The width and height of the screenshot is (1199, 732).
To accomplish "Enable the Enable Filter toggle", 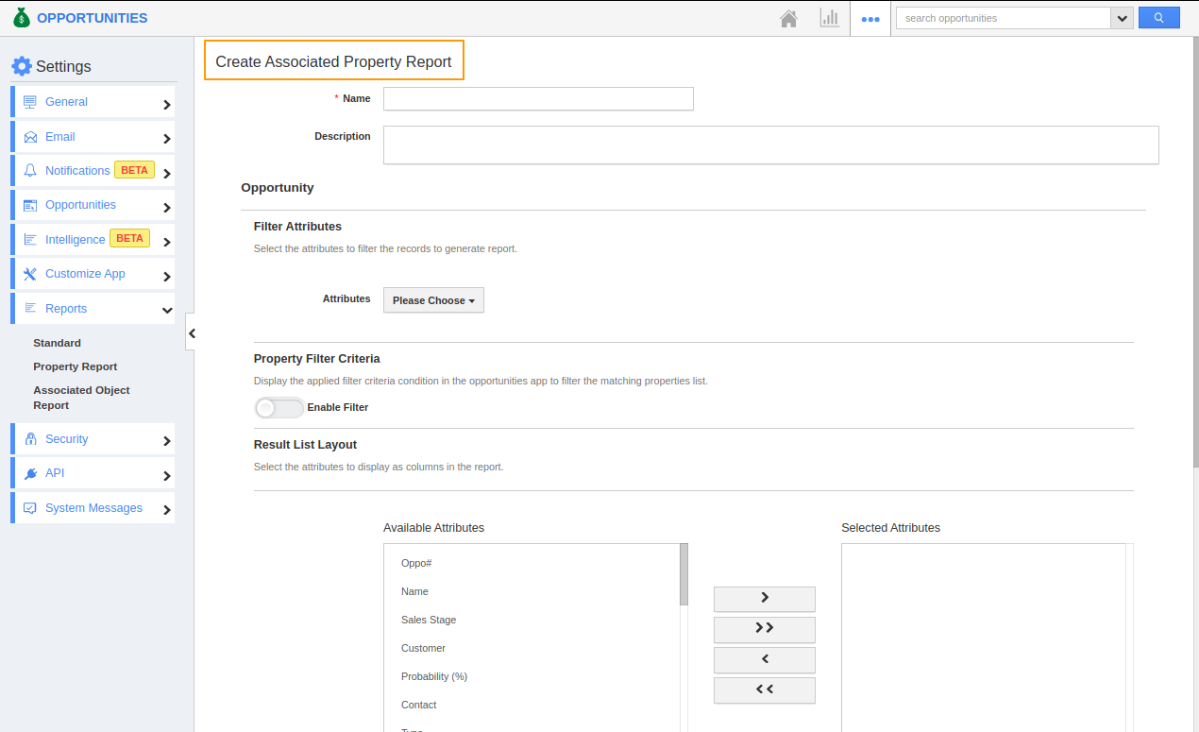I will [279, 407].
